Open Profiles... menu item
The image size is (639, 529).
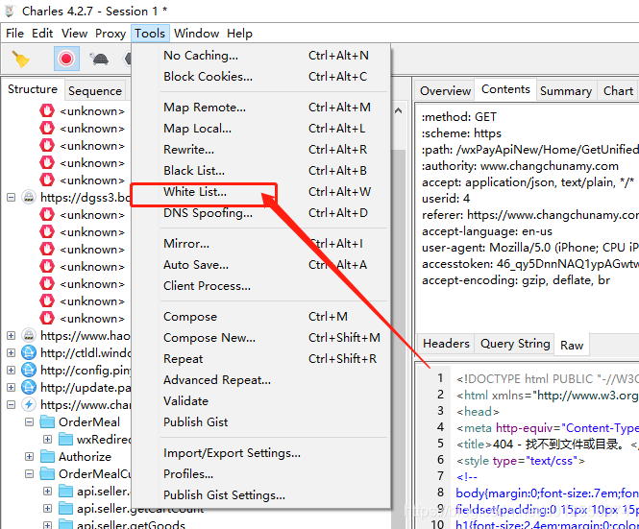[x=260, y=474]
